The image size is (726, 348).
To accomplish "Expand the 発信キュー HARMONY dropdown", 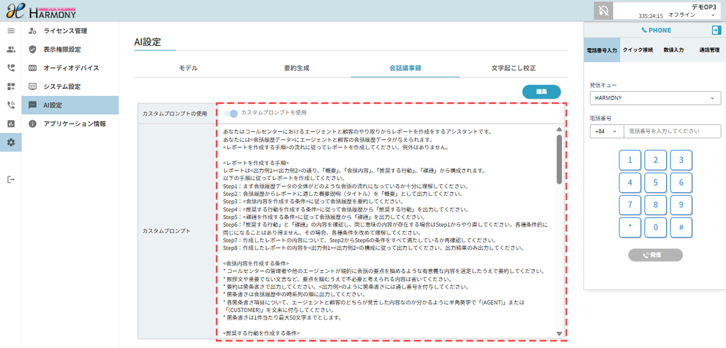I will (x=655, y=98).
